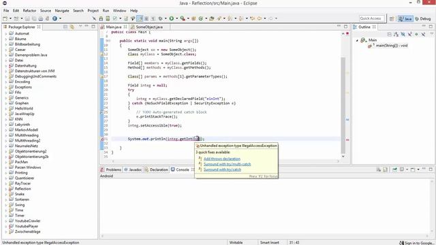Click Collapse All in Outline toolbar
The height and width of the screenshot is (245, 436).
click(389, 34)
